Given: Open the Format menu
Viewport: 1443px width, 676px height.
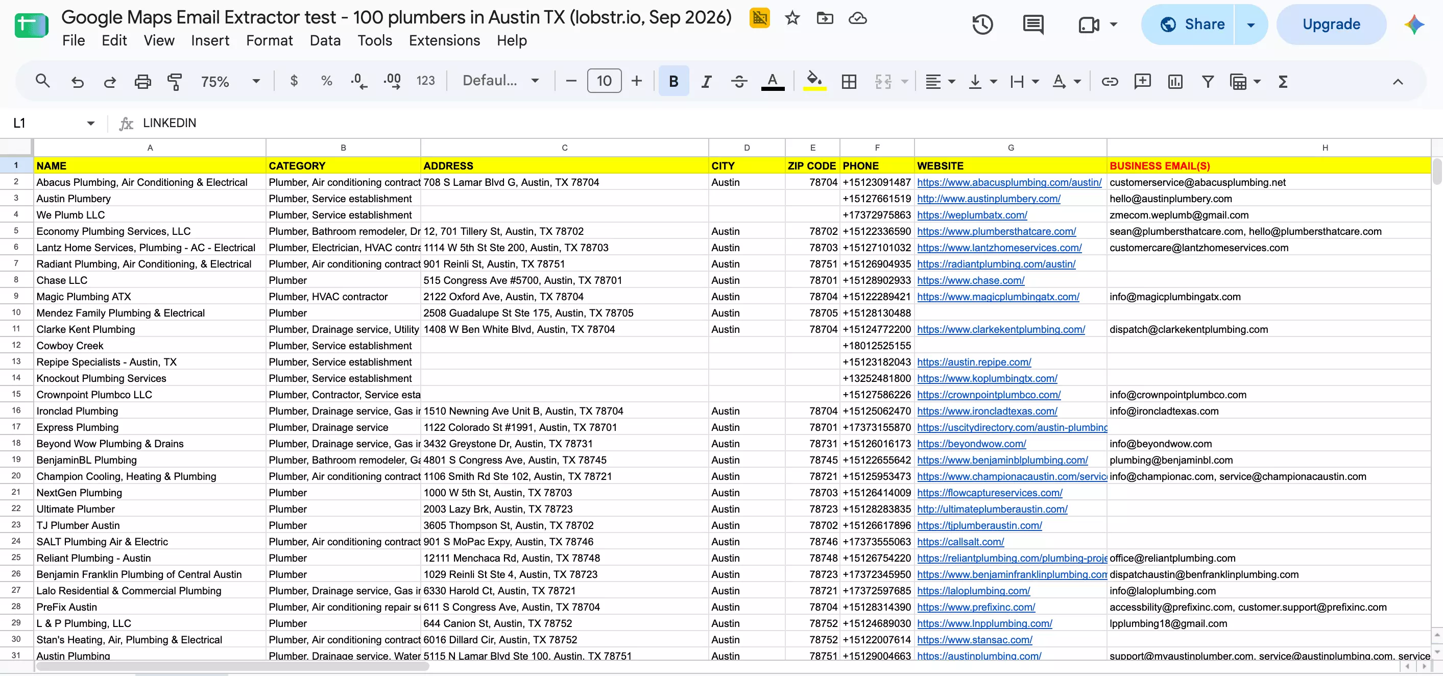Looking at the screenshot, I should [x=270, y=41].
